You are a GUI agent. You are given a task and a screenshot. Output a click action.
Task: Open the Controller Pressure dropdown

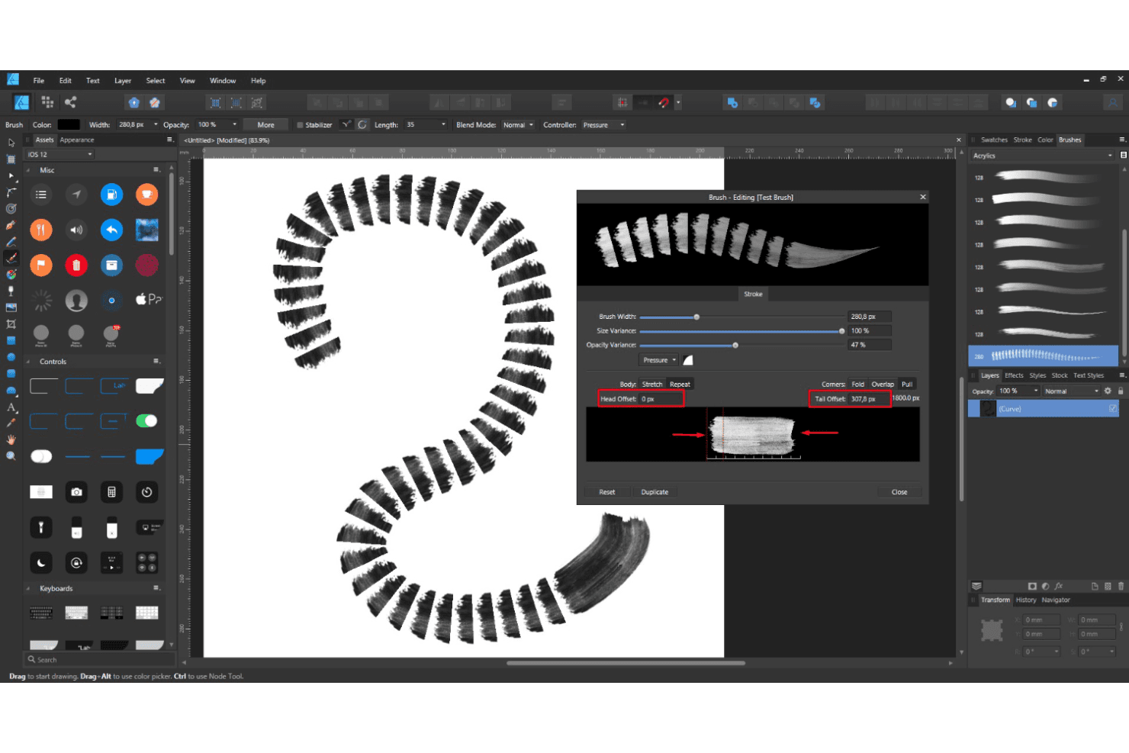tap(603, 125)
